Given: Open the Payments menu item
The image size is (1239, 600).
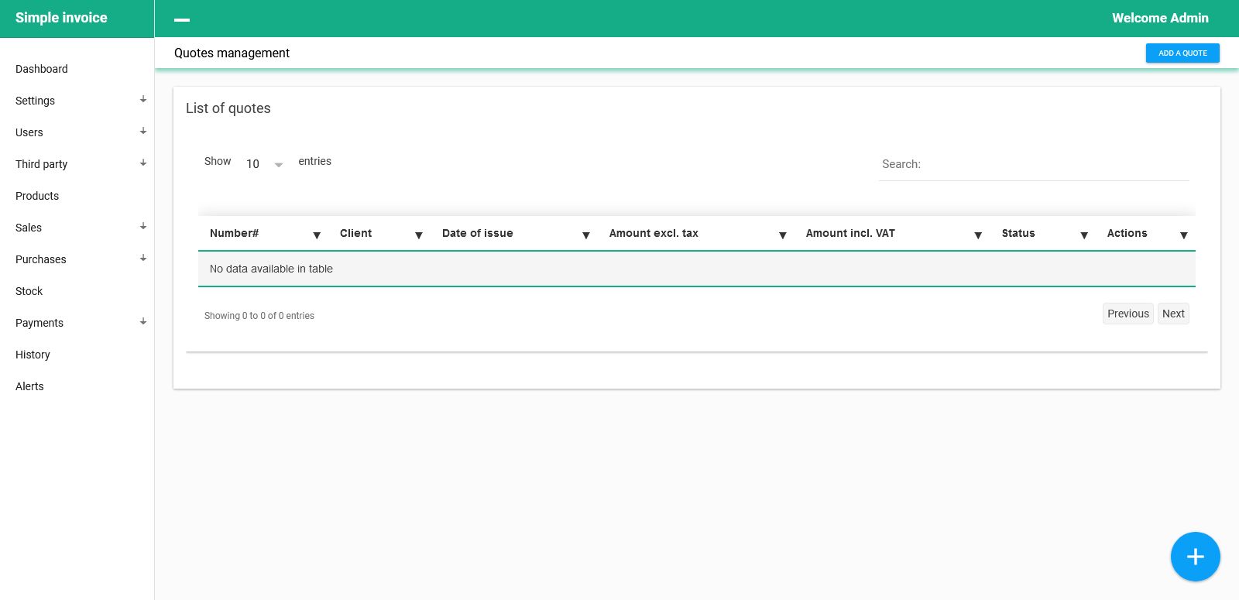Looking at the screenshot, I should (x=39, y=323).
